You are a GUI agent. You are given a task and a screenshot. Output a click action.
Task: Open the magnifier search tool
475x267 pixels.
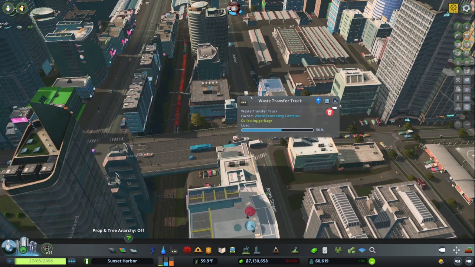[x=373, y=250]
